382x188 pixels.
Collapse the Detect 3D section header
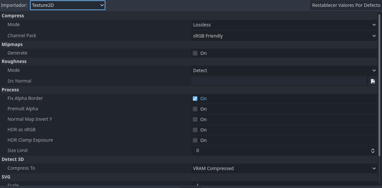189,159
